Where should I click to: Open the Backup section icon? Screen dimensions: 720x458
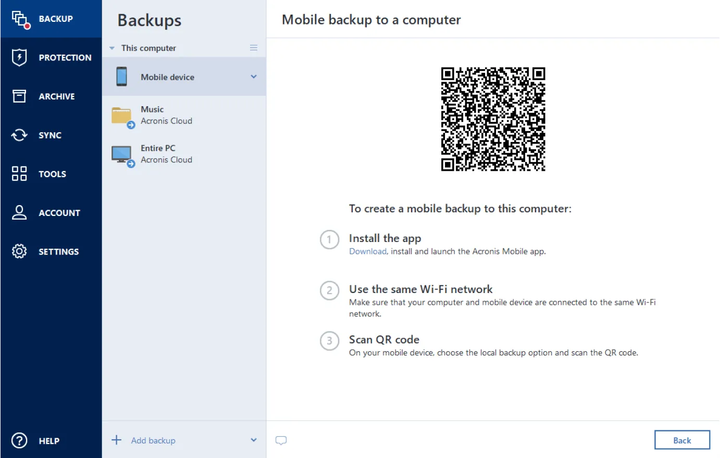[x=20, y=19]
